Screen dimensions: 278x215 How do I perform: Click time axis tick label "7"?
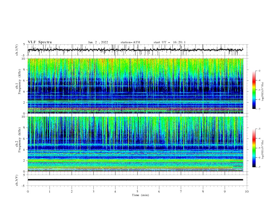(x=181, y=191)
